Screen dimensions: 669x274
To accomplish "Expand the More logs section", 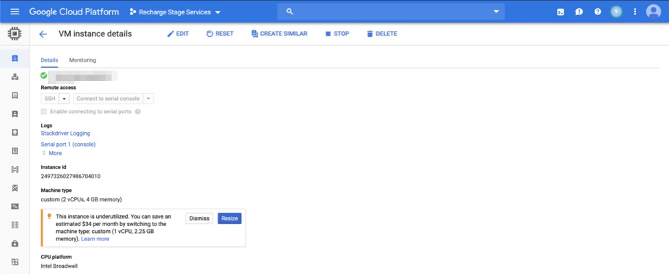I will click(52, 153).
